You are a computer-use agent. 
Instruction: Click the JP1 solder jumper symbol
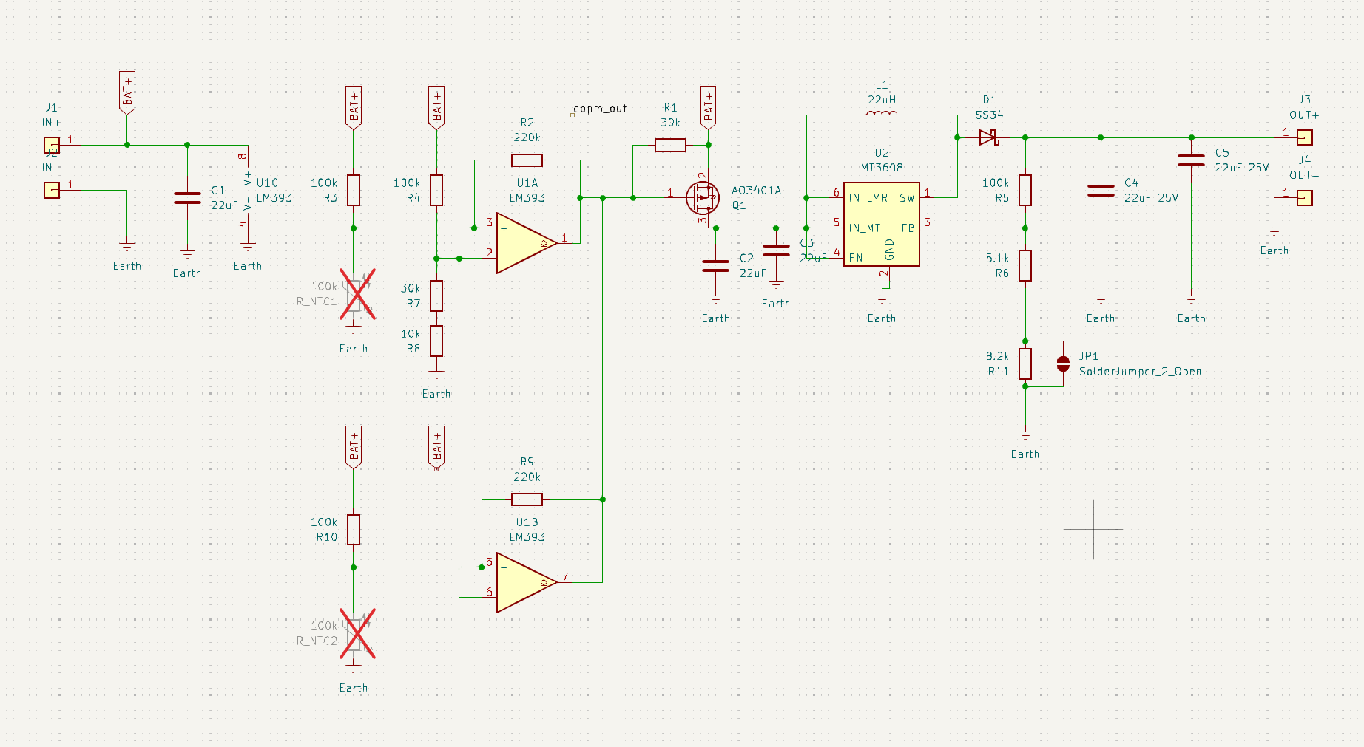click(x=1063, y=364)
